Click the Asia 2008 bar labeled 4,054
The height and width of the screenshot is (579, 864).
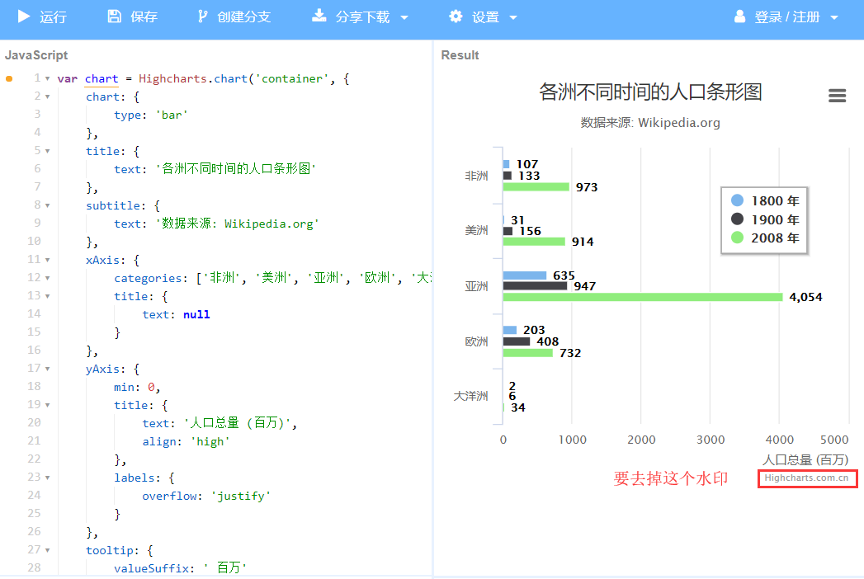coord(643,298)
